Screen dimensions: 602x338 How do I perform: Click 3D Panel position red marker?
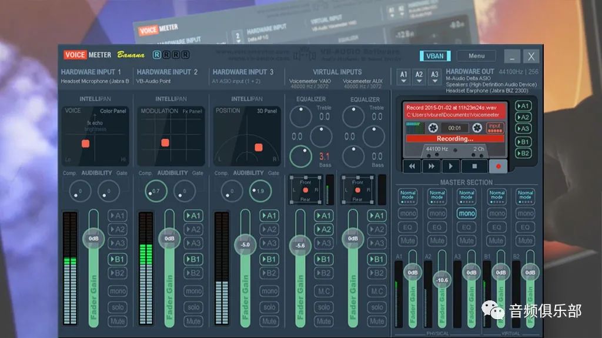coord(259,148)
